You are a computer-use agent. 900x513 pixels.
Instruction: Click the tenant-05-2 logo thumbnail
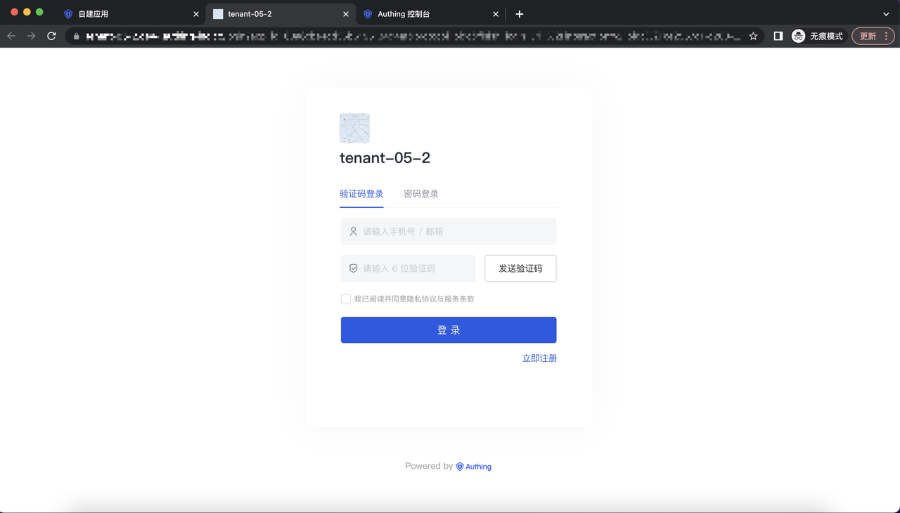(x=354, y=129)
